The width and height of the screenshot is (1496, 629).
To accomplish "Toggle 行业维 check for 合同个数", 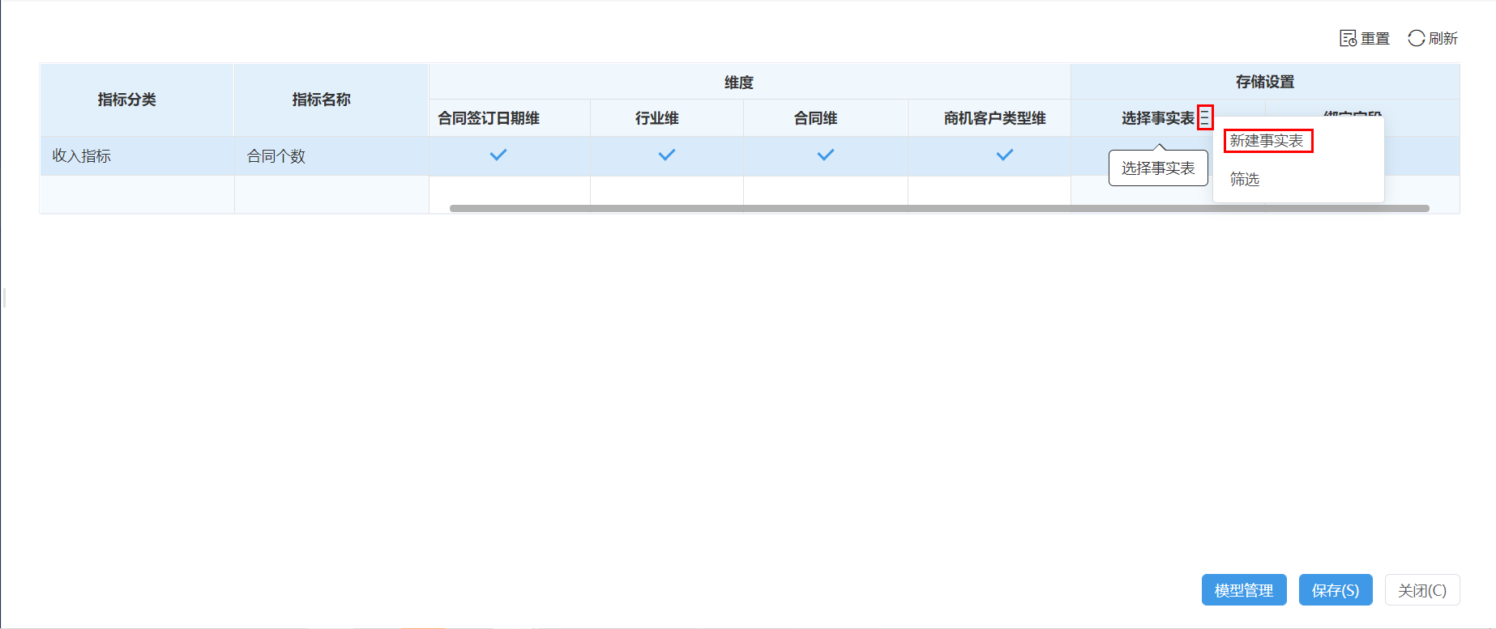I will click(667, 155).
